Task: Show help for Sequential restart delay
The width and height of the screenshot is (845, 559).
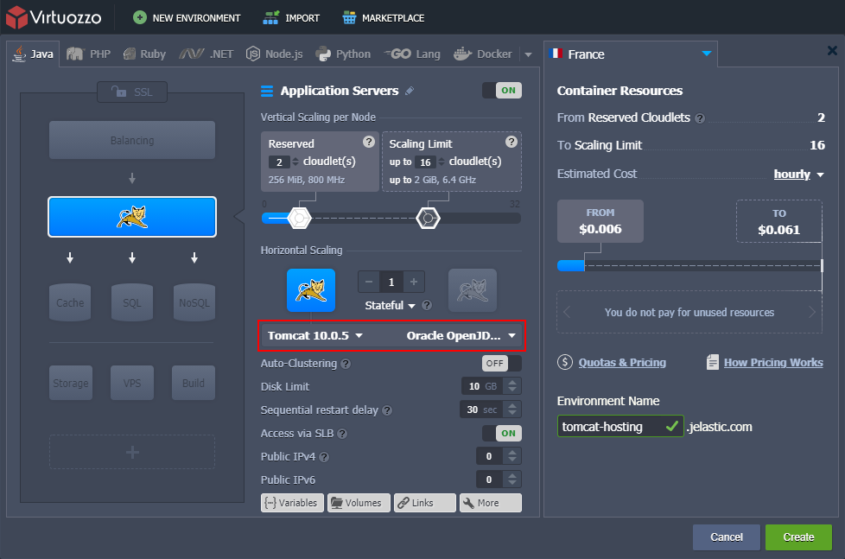Action: click(x=387, y=410)
